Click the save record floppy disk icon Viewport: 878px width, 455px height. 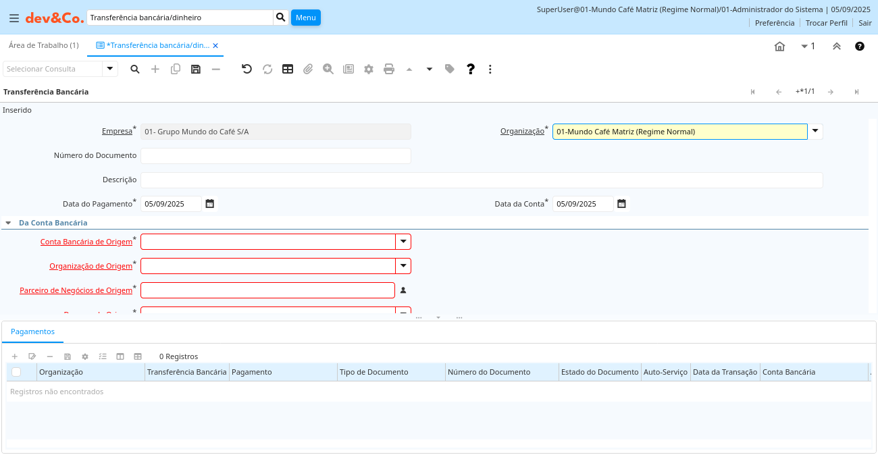[x=196, y=69]
